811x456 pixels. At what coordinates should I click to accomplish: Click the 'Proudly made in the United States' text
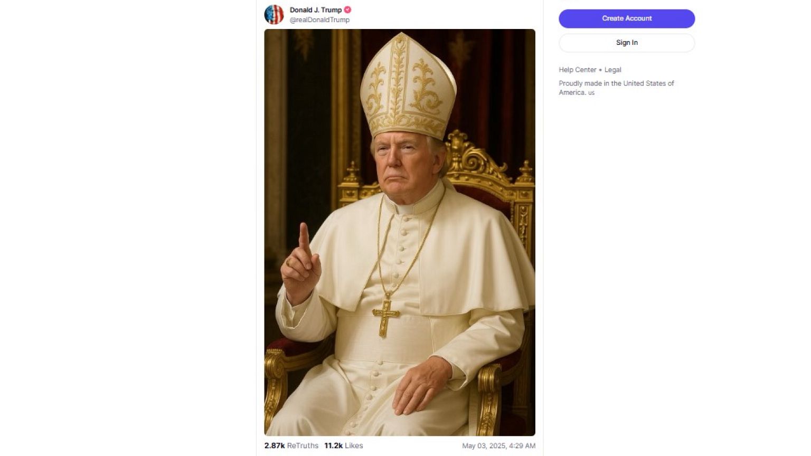point(616,83)
